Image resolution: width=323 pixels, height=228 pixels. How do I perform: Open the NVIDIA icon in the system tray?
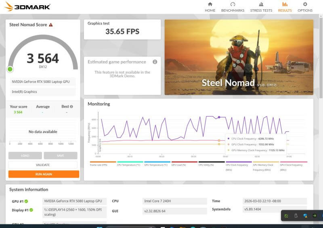(x=315, y=216)
